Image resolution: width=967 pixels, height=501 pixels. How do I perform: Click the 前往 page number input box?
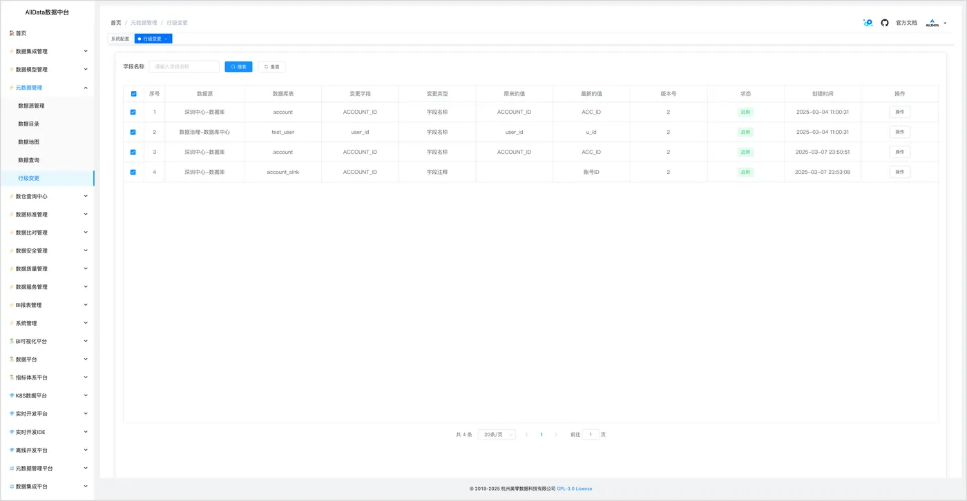(591, 435)
